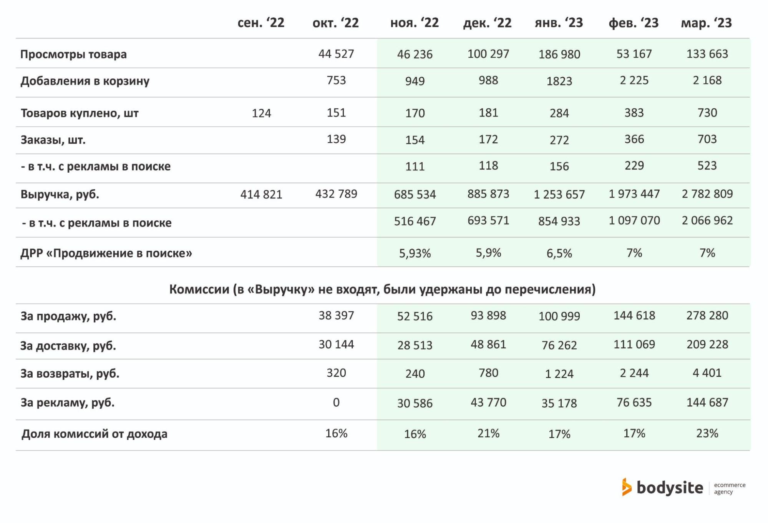Select the 'янв. '23' column header

point(559,23)
